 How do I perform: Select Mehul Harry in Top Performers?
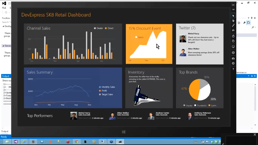pos(87,116)
